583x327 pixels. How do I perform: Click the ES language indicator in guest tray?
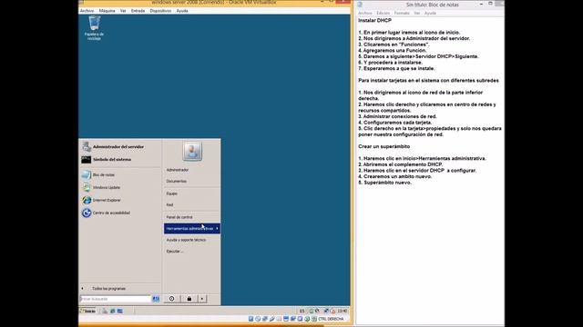(x=302, y=311)
